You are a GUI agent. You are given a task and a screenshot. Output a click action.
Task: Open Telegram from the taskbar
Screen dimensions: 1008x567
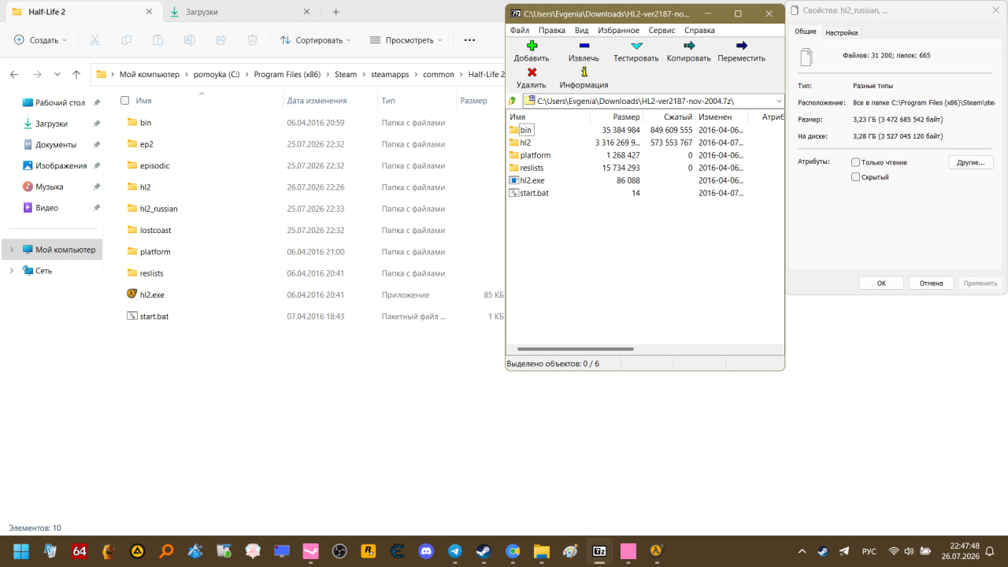click(455, 551)
